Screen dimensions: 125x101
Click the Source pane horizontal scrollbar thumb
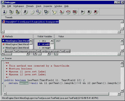[x=58, y=94]
